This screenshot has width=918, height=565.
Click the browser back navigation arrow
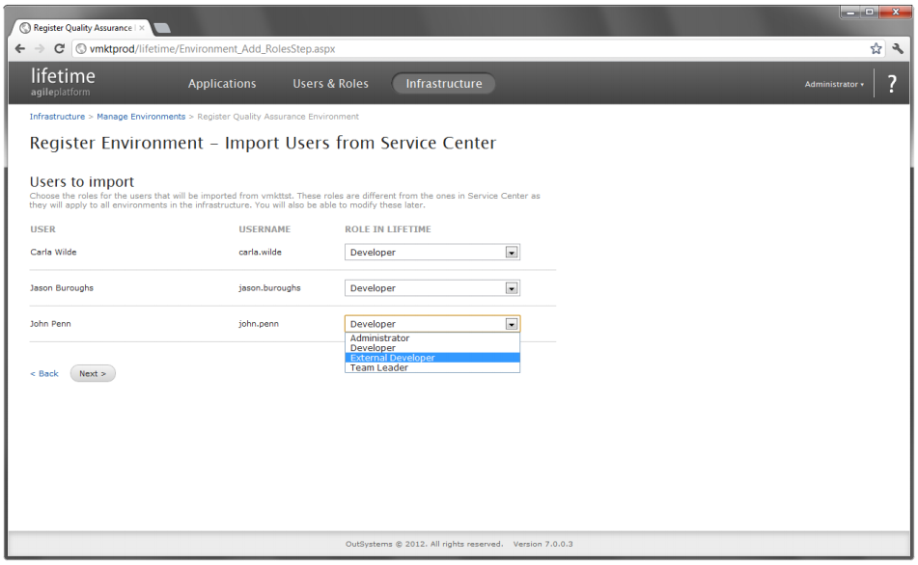tap(19, 47)
